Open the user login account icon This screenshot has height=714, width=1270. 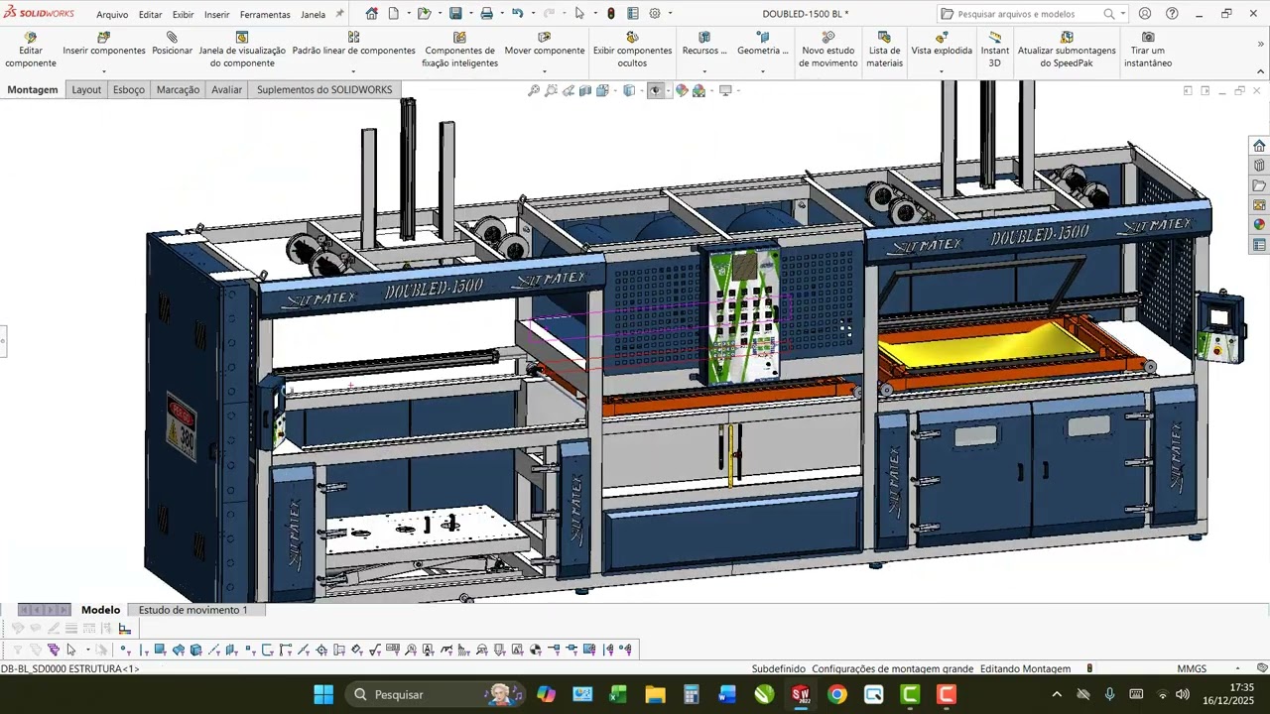(1145, 14)
